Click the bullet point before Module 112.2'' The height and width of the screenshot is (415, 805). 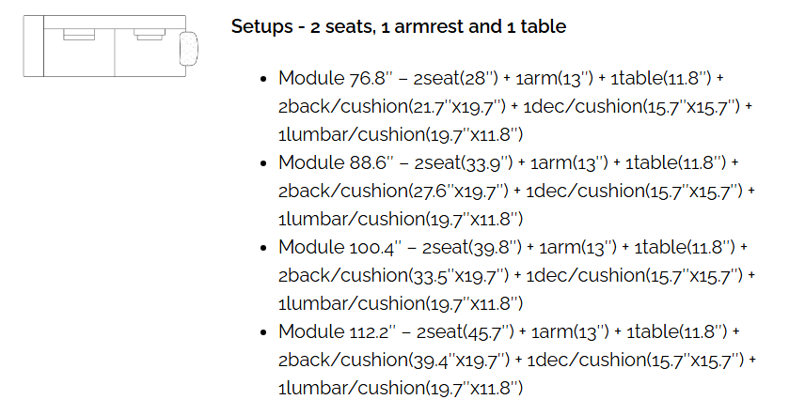coord(264,332)
